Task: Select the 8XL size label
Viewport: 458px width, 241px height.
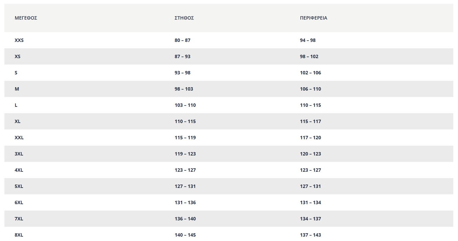Action: click(x=19, y=235)
